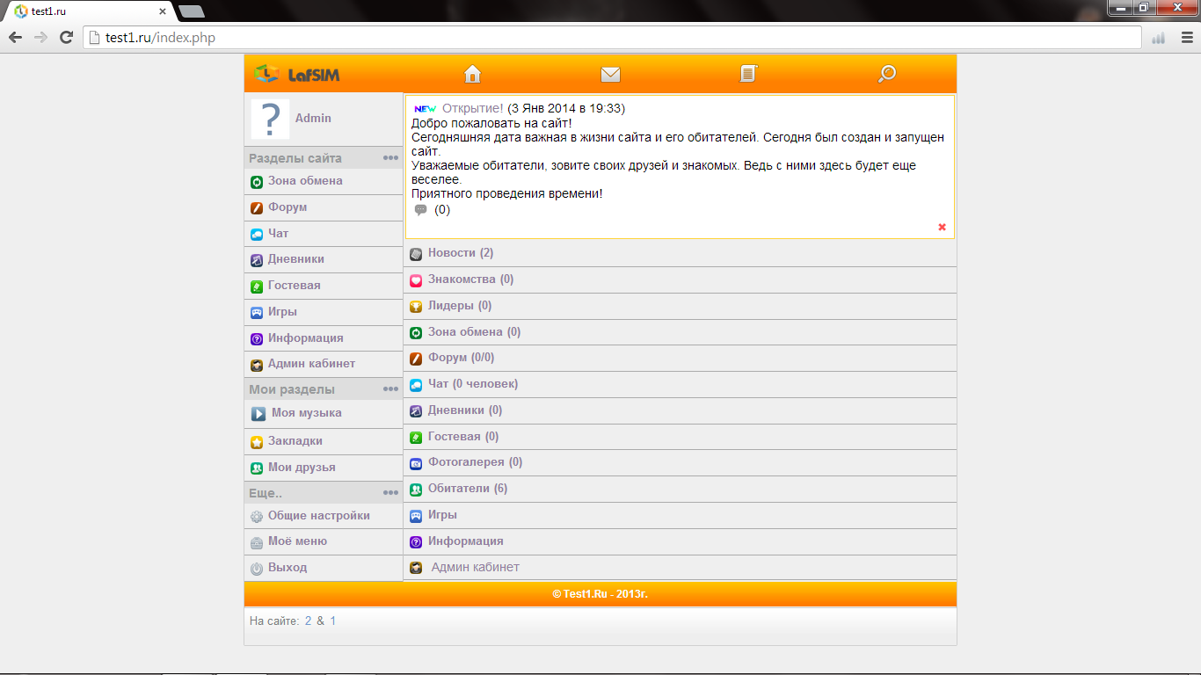Open the Общие настройки link

point(319,516)
